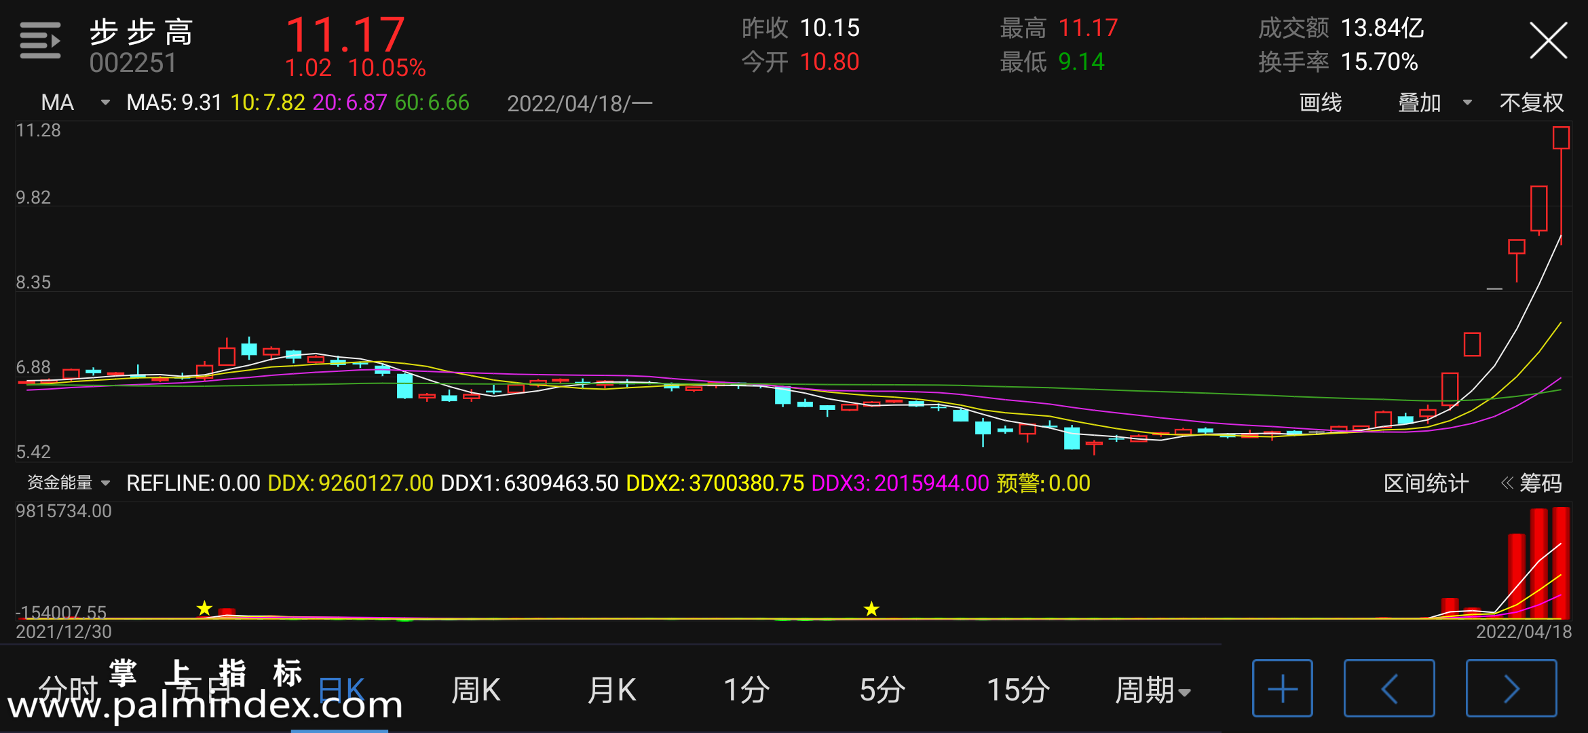1588x733 pixels.
Task: Click price axis label 5.42
Action: [33, 452]
